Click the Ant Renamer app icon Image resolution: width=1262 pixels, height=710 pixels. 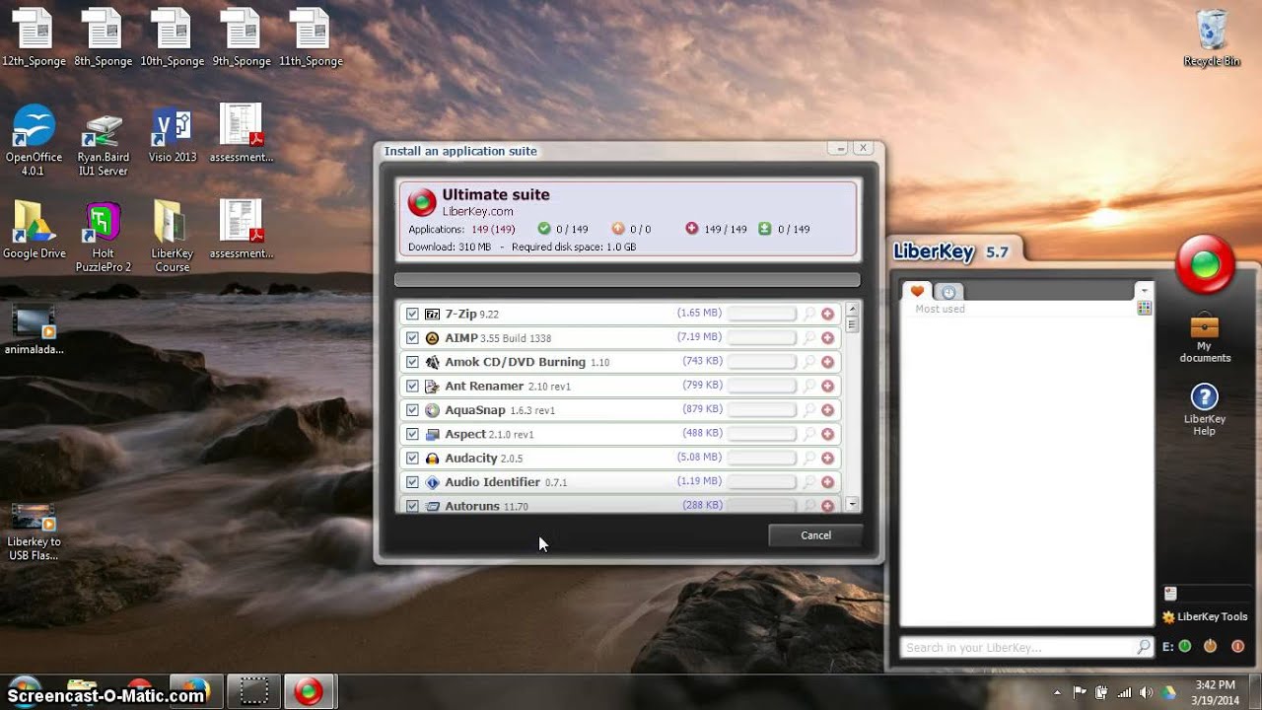pyautogui.click(x=432, y=386)
